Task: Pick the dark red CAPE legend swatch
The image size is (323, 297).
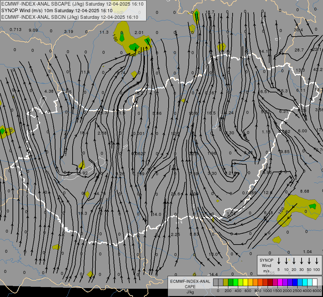Action: [270, 282]
